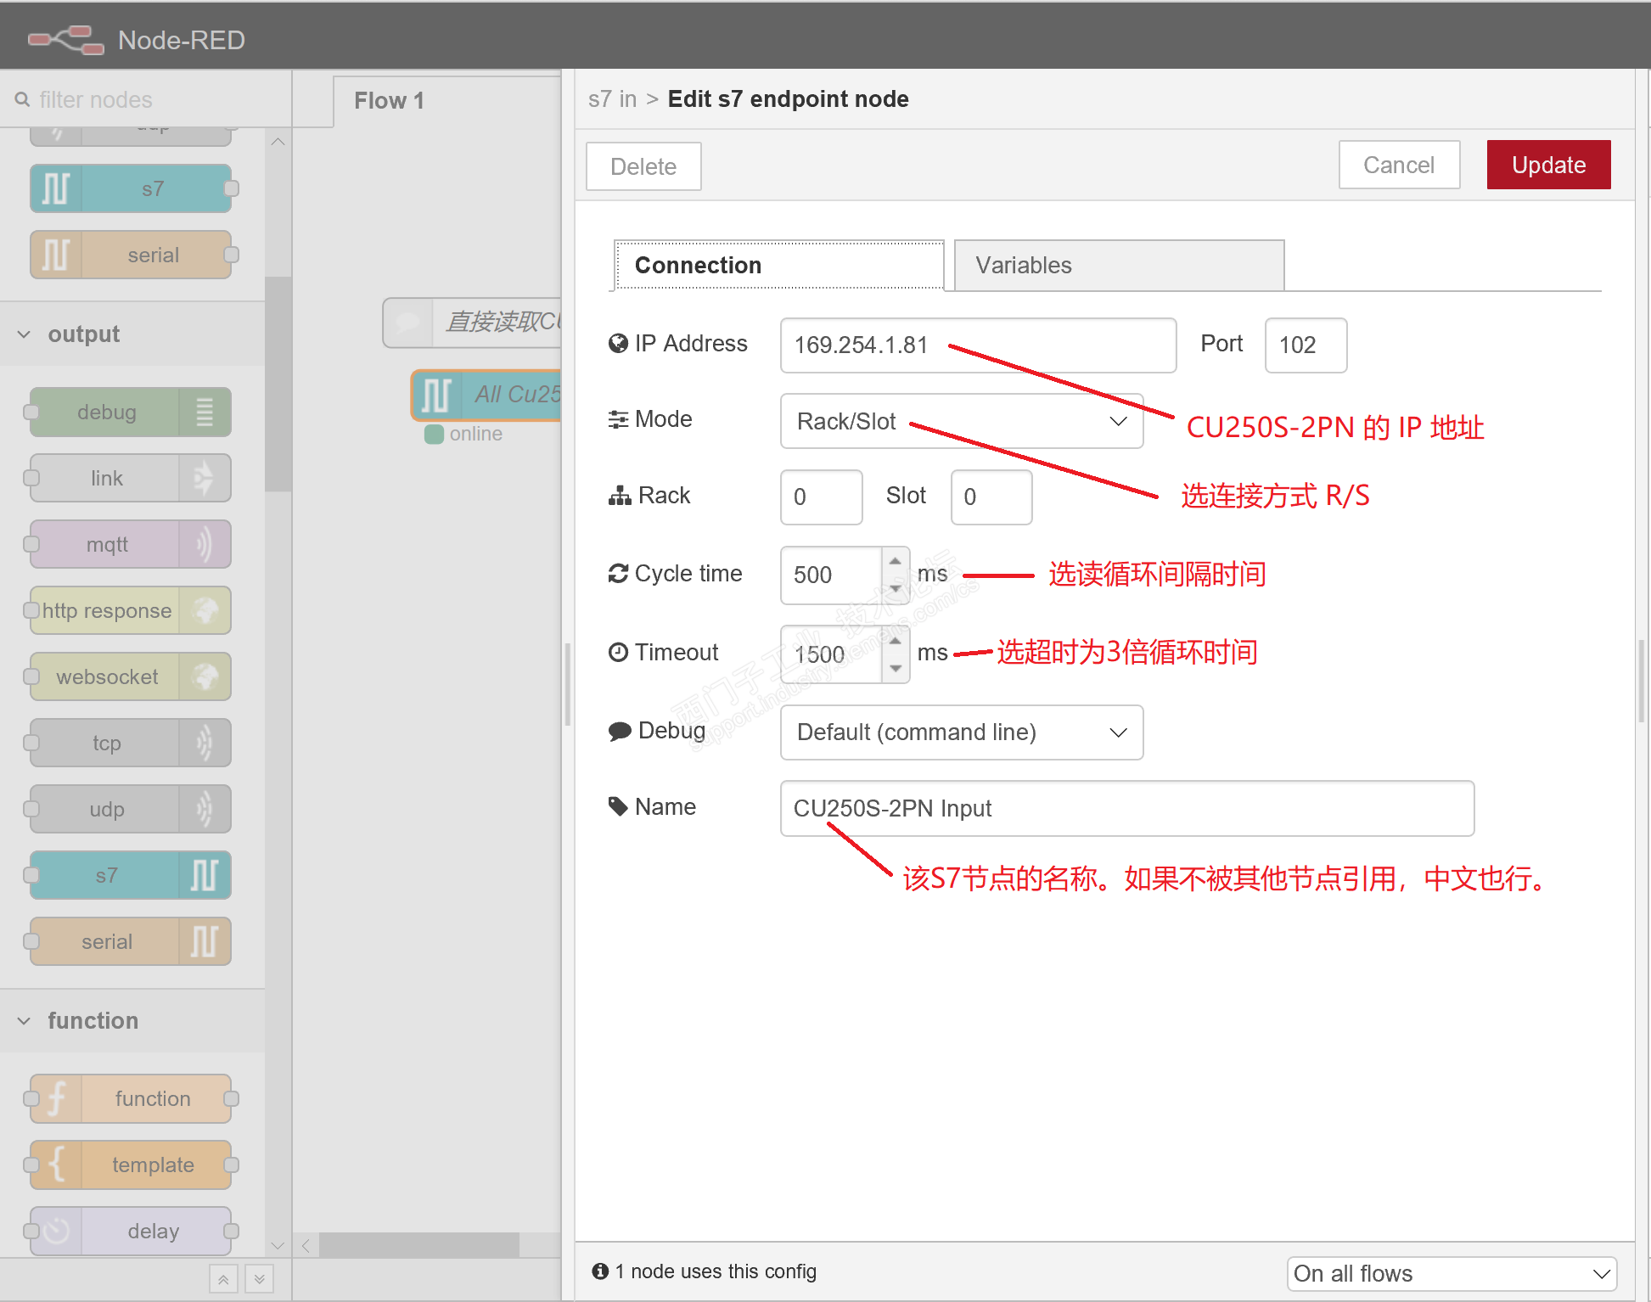This screenshot has height=1302, width=1651.
Task: Switch to the Variables tab
Action: coord(1118,266)
